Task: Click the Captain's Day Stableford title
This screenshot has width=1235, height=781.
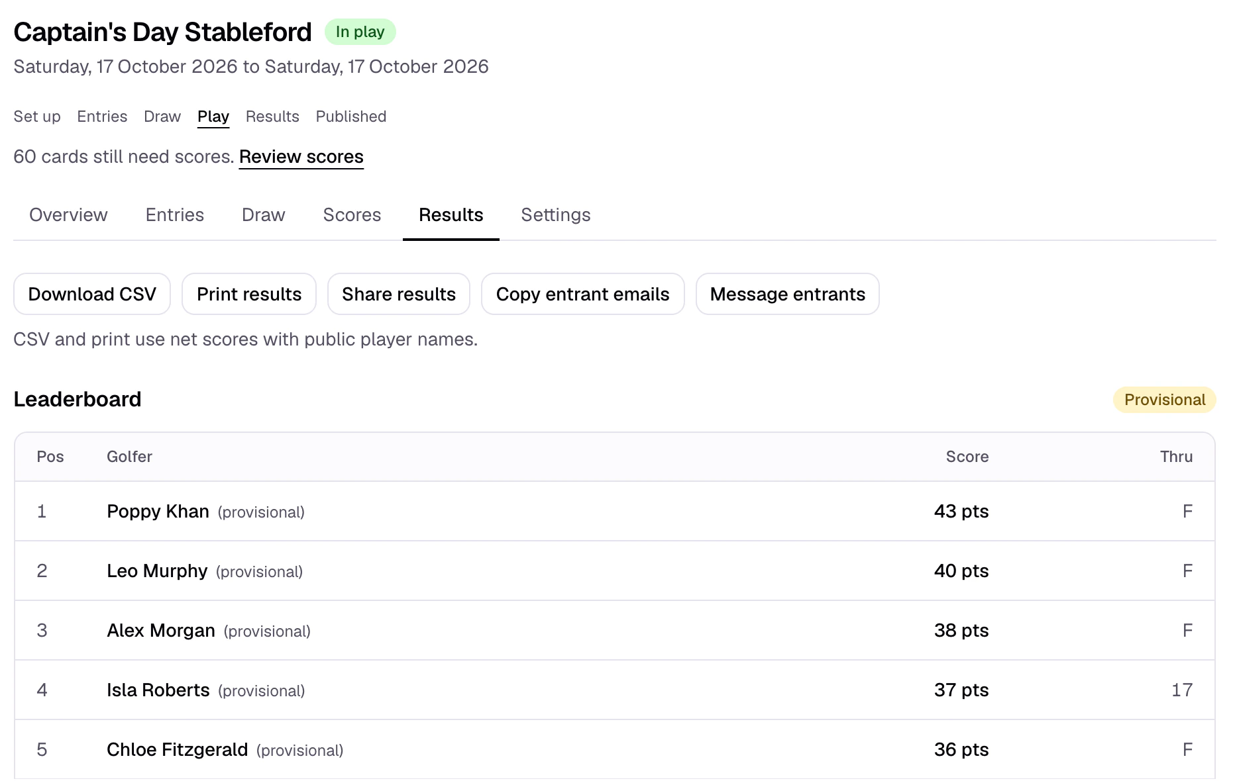Action: click(x=162, y=32)
